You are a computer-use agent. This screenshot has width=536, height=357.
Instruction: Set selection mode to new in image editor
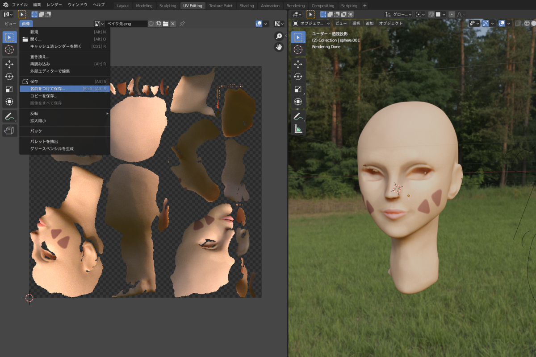[x=34, y=14]
